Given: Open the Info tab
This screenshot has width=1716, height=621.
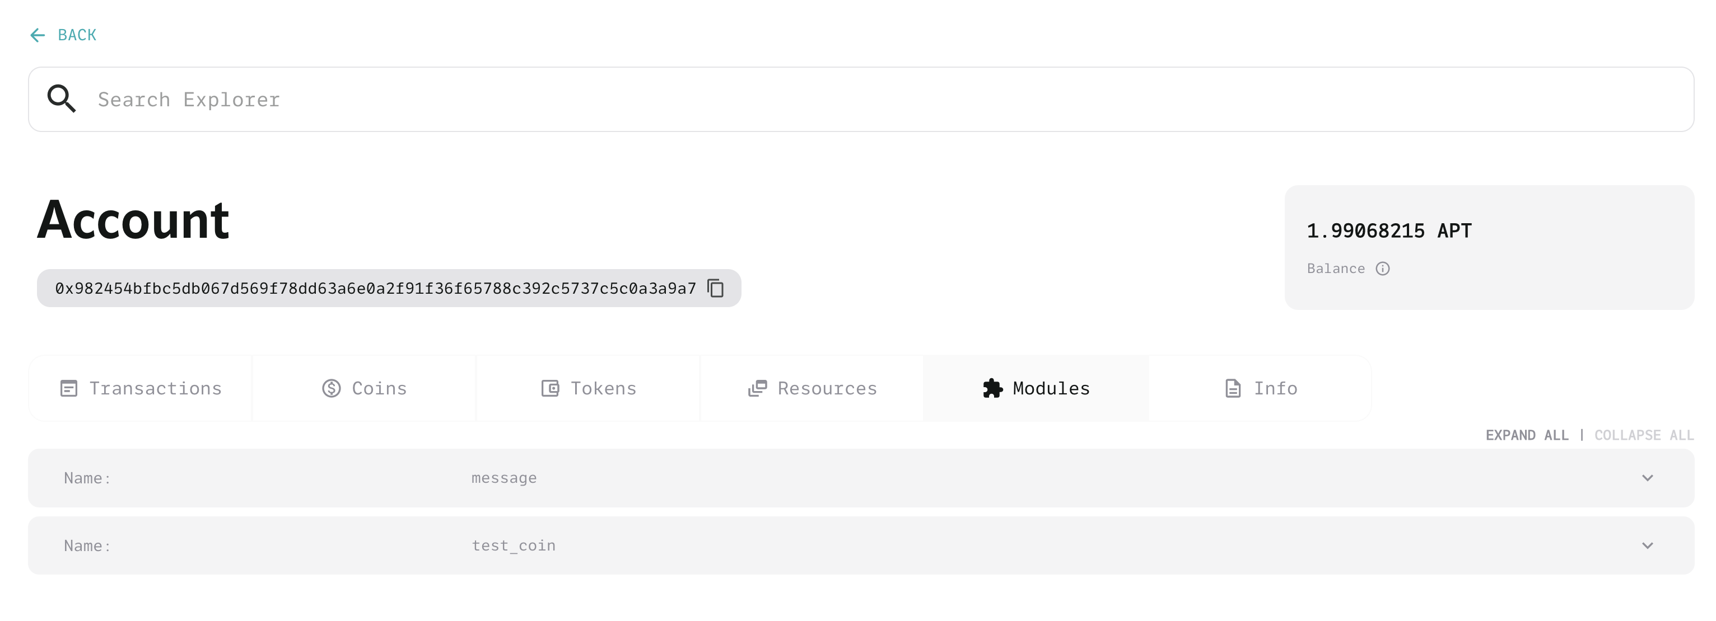Looking at the screenshot, I should coord(1260,388).
